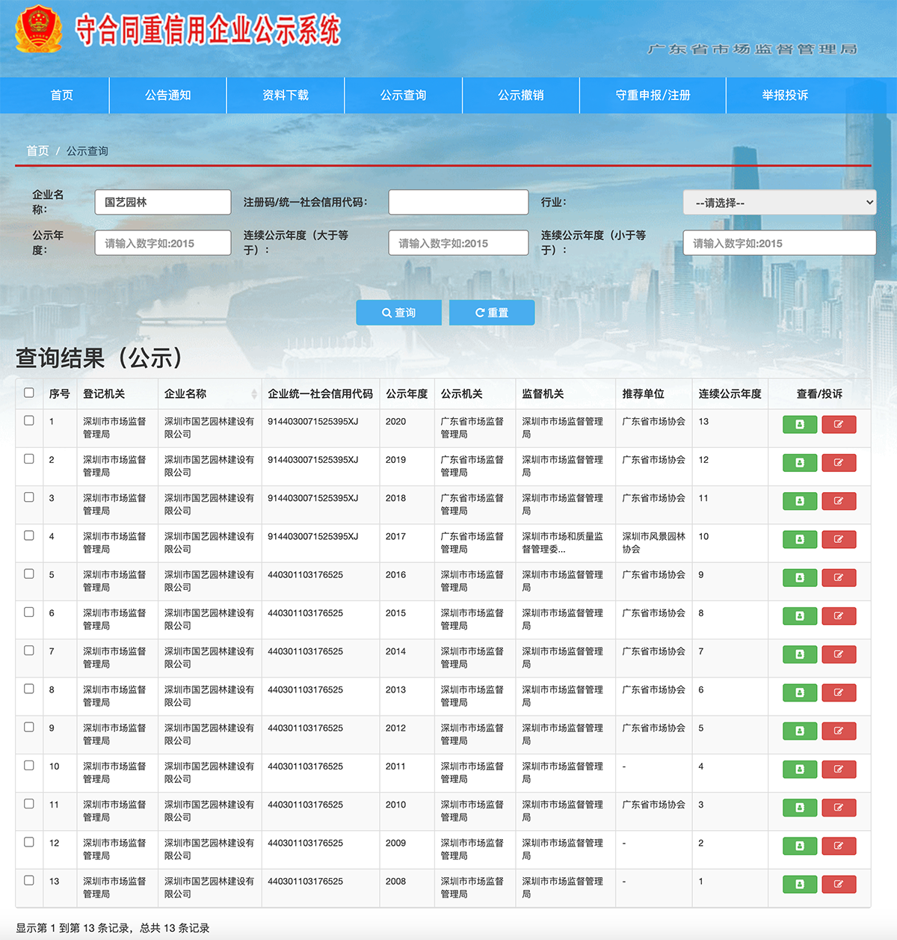View details of the 2017 record
897x940 pixels.
tap(800, 539)
